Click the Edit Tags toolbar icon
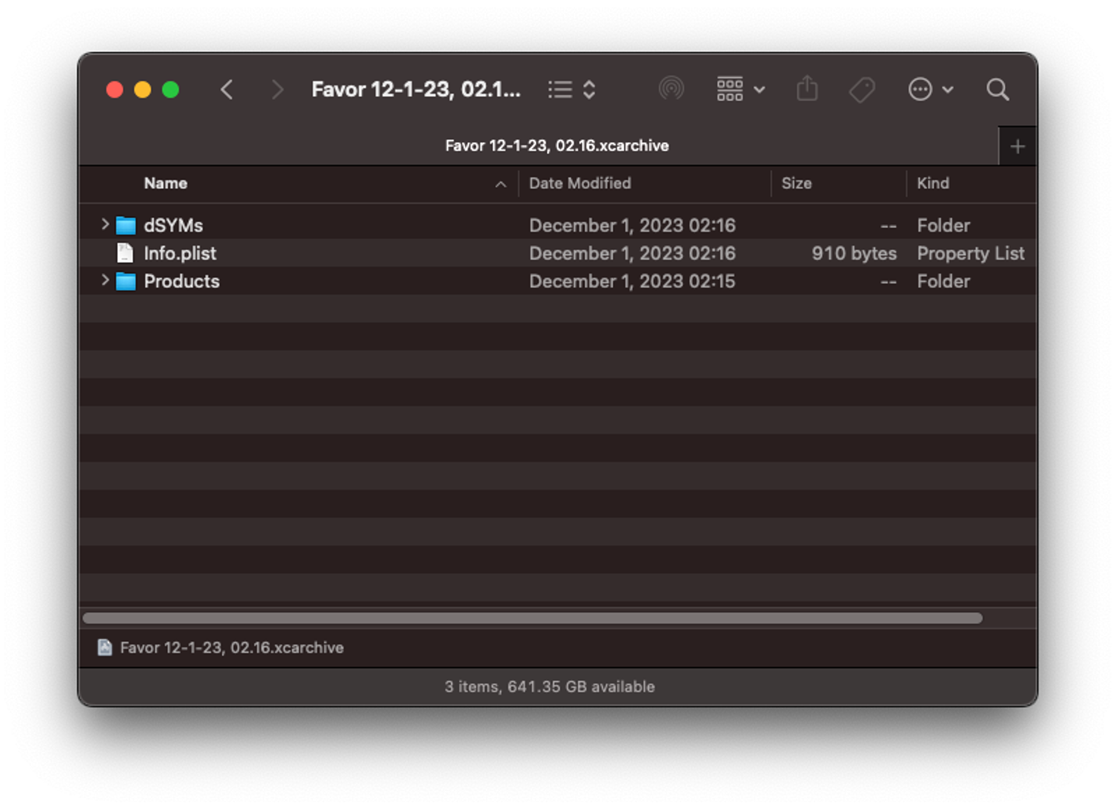This screenshot has height=809, width=1115. tap(862, 89)
